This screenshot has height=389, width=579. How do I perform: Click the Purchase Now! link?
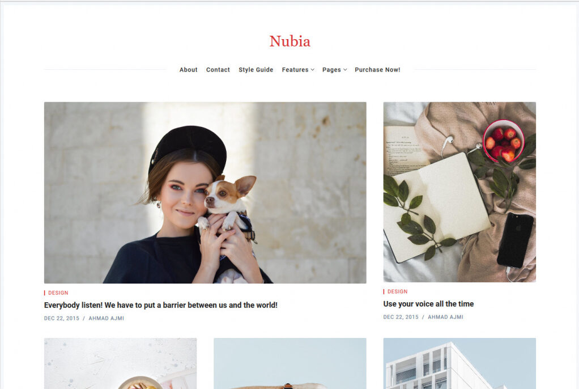coord(377,70)
